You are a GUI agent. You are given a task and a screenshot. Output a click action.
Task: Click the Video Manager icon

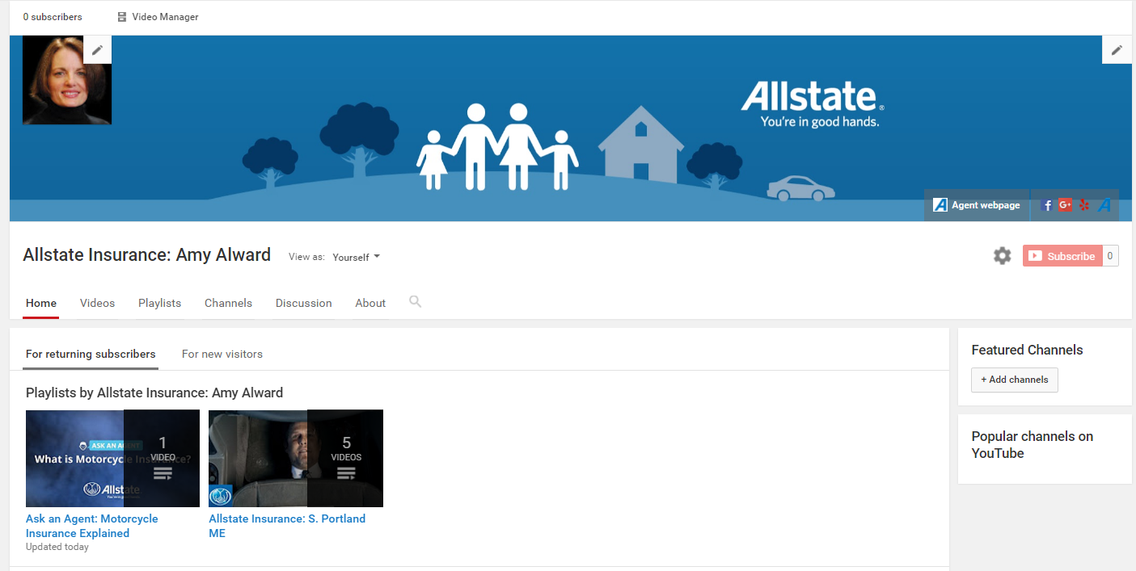[122, 17]
